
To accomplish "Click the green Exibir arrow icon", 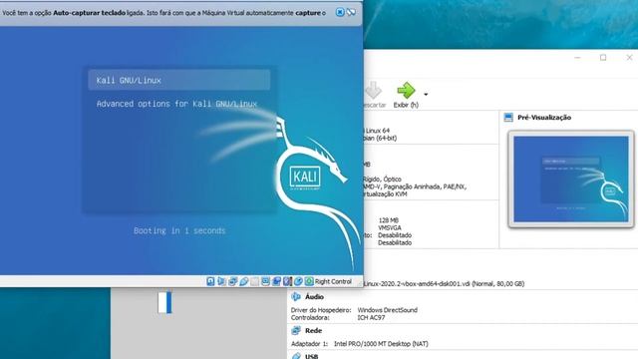I will coord(406,91).
